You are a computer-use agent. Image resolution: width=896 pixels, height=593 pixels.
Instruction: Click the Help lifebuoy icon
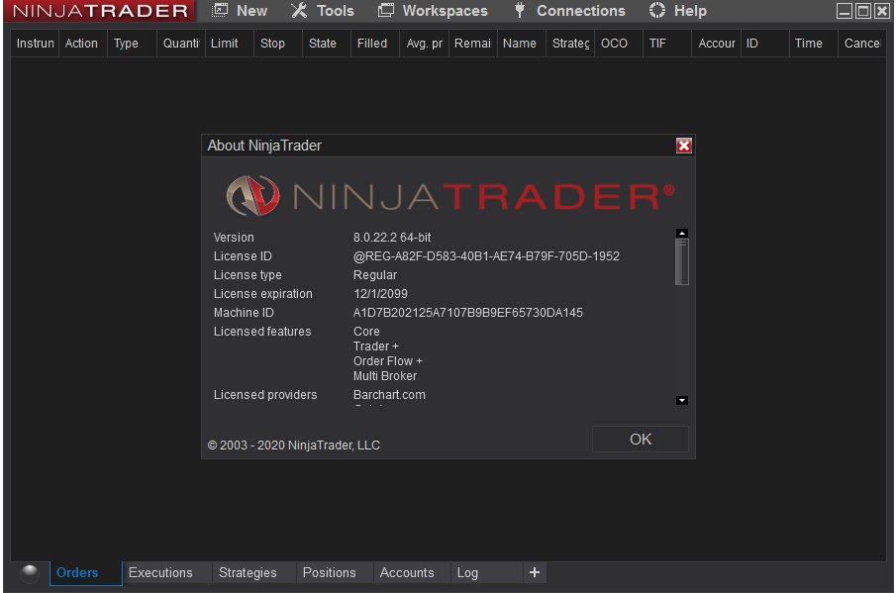point(657,10)
